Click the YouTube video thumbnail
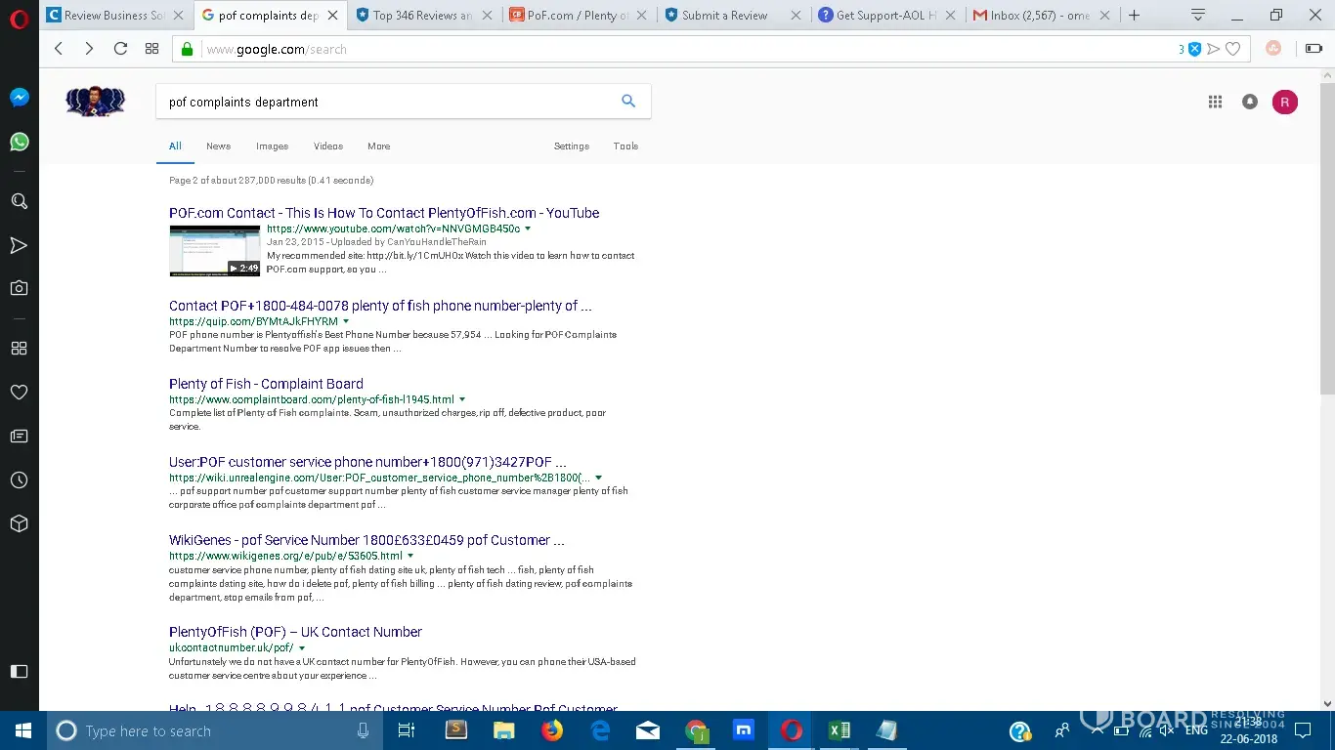Screen dimensions: 1335x750 (x=214, y=251)
